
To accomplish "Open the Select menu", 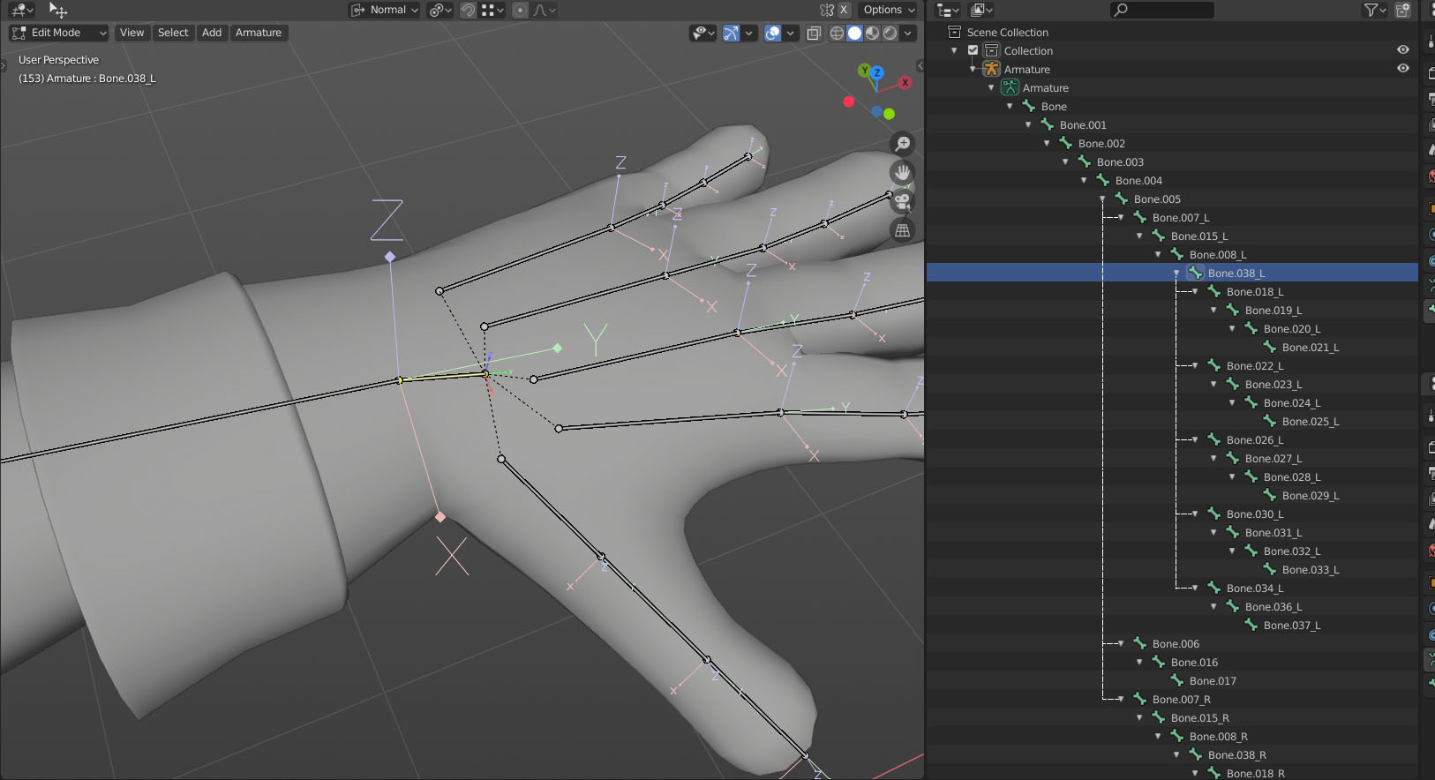I will pyautogui.click(x=173, y=33).
